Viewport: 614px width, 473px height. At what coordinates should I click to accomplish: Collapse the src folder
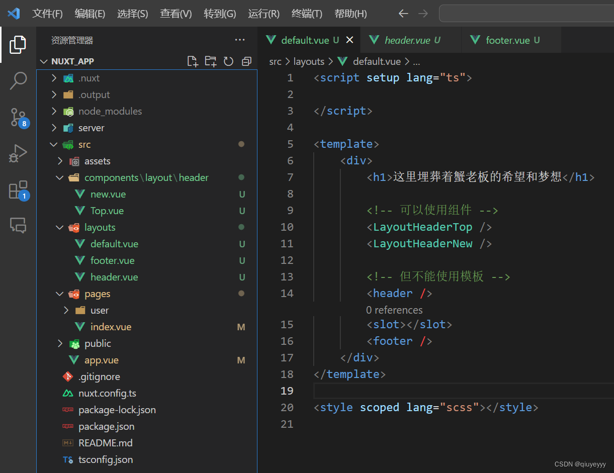[x=54, y=145]
